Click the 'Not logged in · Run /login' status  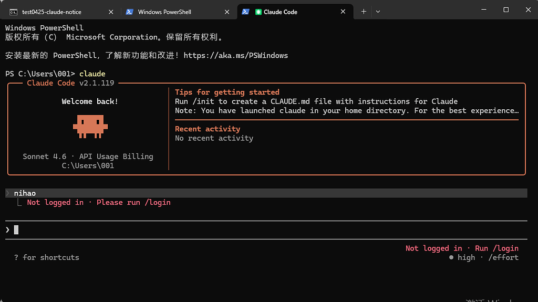(x=462, y=248)
